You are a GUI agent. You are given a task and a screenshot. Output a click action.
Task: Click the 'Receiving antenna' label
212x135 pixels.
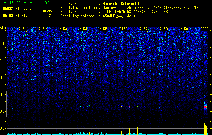tap(78, 16)
